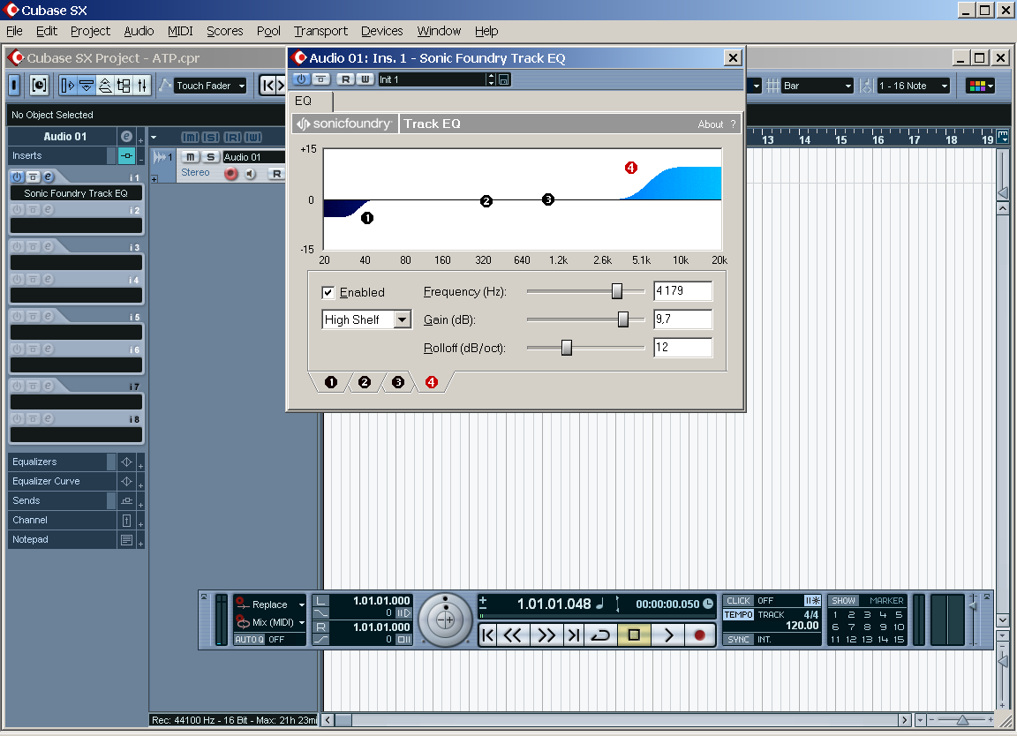
Task: Click the TEMPO button in transport panel
Action: click(739, 615)
